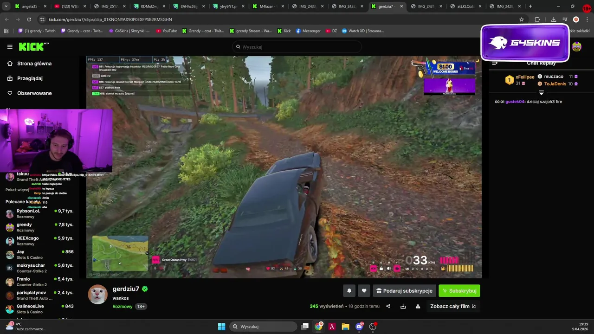Collapse chat with the arrow icon

(x=495, y=63)
